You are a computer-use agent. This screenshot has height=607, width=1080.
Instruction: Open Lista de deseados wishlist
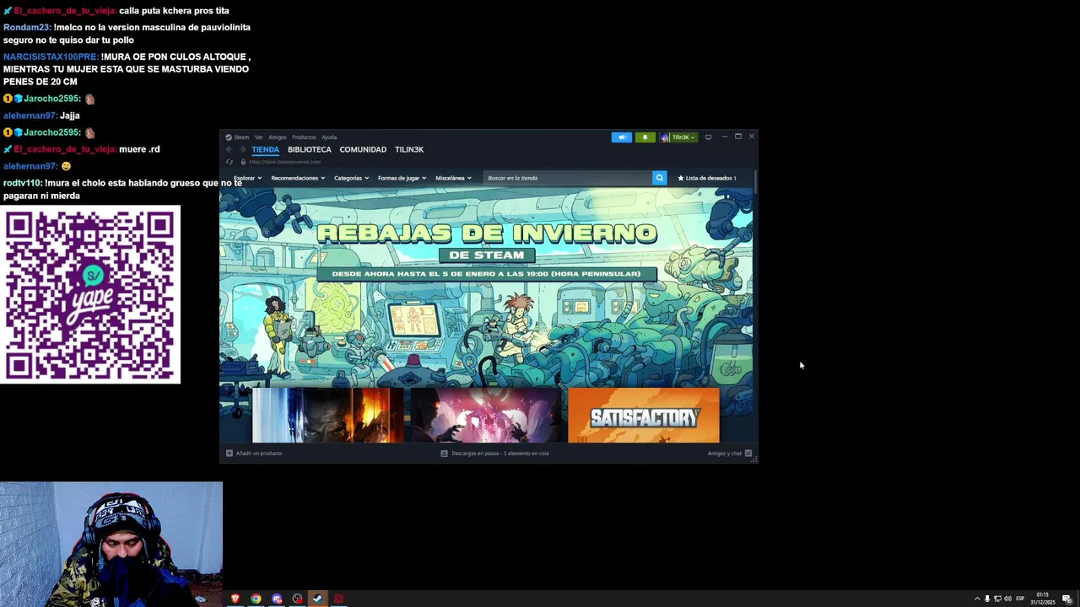click(707, 178)
